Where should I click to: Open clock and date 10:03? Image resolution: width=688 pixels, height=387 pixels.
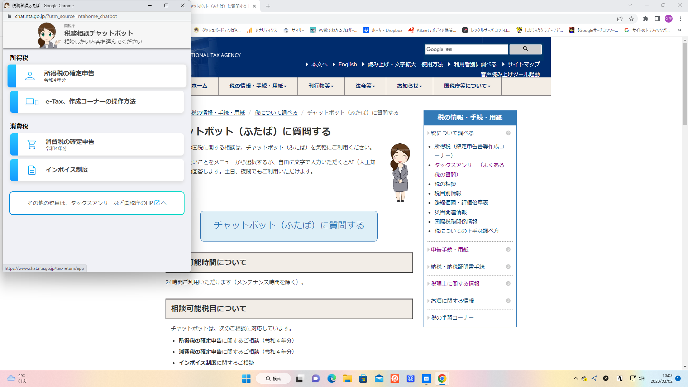click(x=661, y=378)
